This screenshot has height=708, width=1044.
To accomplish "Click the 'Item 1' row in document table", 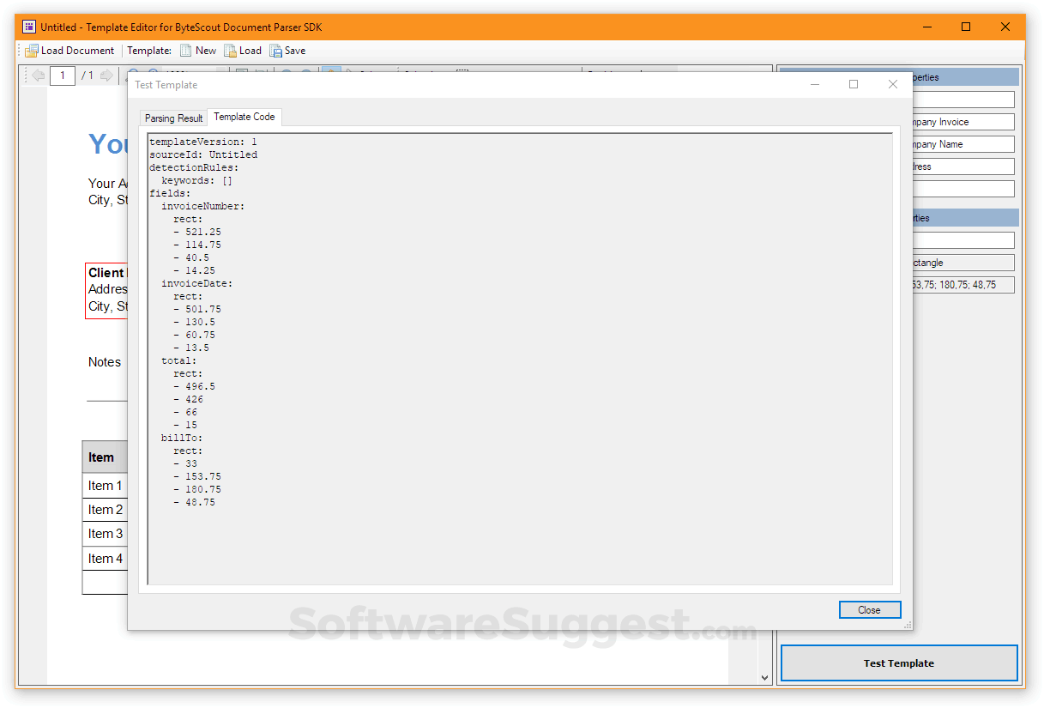I will click(105, 486).
